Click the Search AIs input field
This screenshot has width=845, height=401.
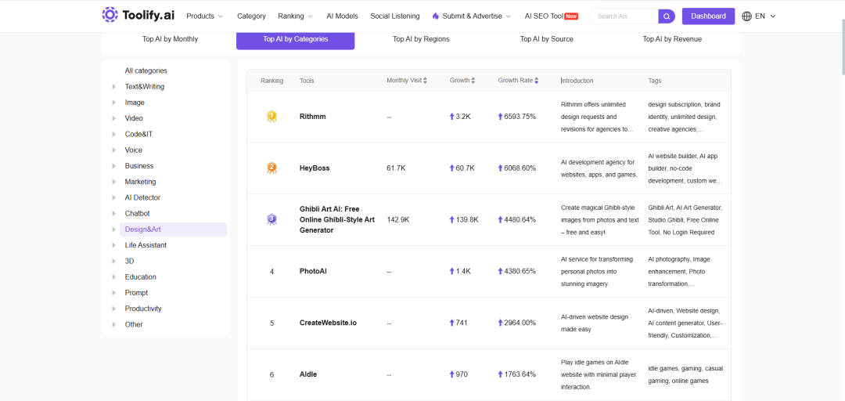click(x=625, y=16)
